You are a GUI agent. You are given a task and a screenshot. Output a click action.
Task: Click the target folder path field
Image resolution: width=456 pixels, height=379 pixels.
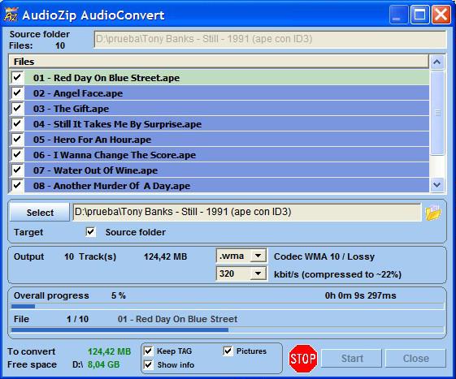(247, 213)
